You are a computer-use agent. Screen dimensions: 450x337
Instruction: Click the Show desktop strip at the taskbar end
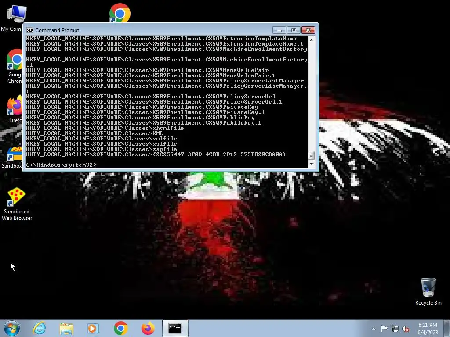coord(448,328)
